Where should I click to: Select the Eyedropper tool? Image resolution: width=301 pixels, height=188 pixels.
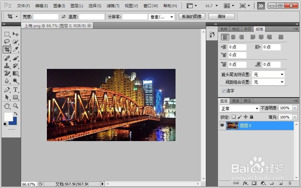pyautogui.click(x=15, y=49)
